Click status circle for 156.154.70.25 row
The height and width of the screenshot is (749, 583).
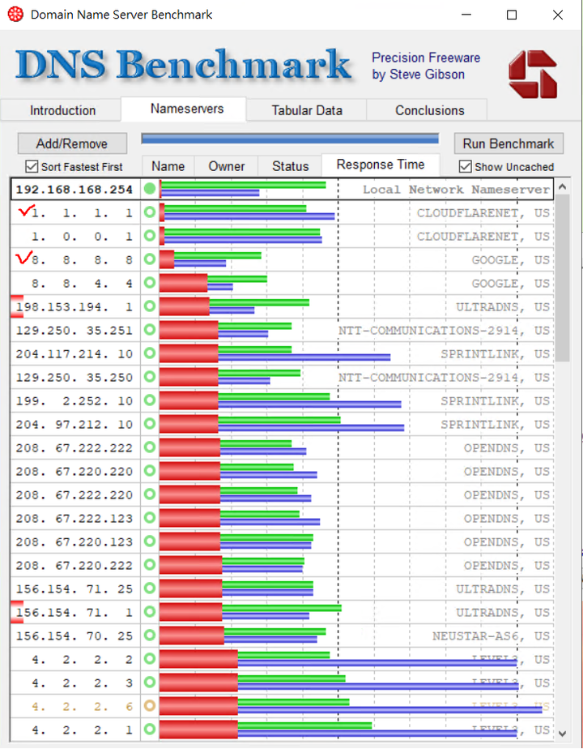point(150,636)
